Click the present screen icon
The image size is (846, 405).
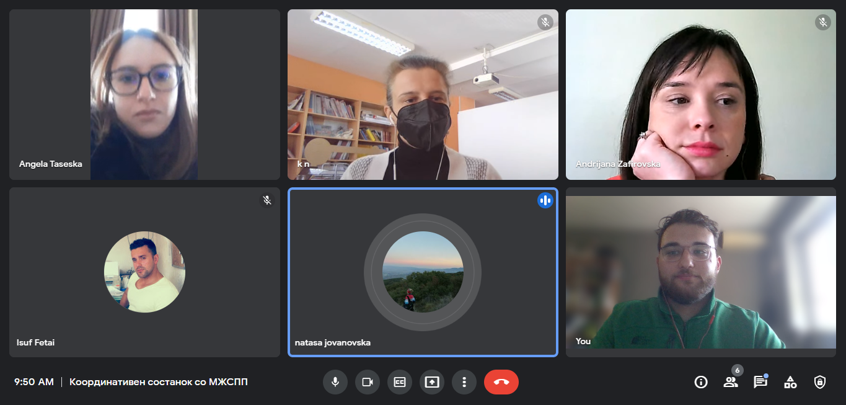point(431,382)
